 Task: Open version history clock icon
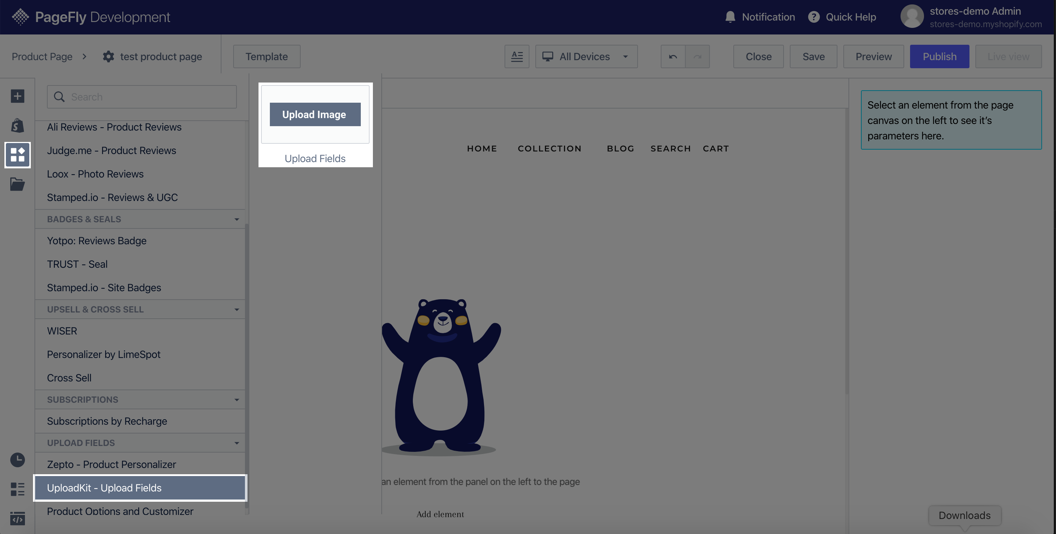tap(17, 459)
